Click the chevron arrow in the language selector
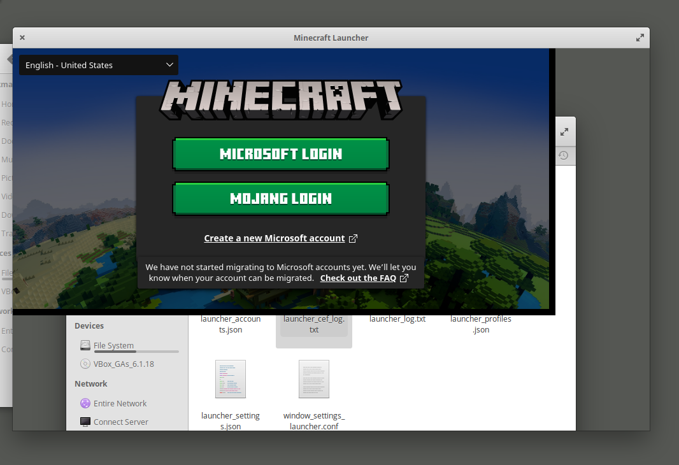 [x=169, y=65]
